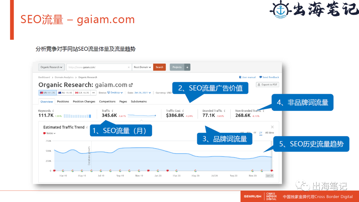The image size is (359, 202).
Task: Click the Jan 21 axis label
Action: (270, 176)
